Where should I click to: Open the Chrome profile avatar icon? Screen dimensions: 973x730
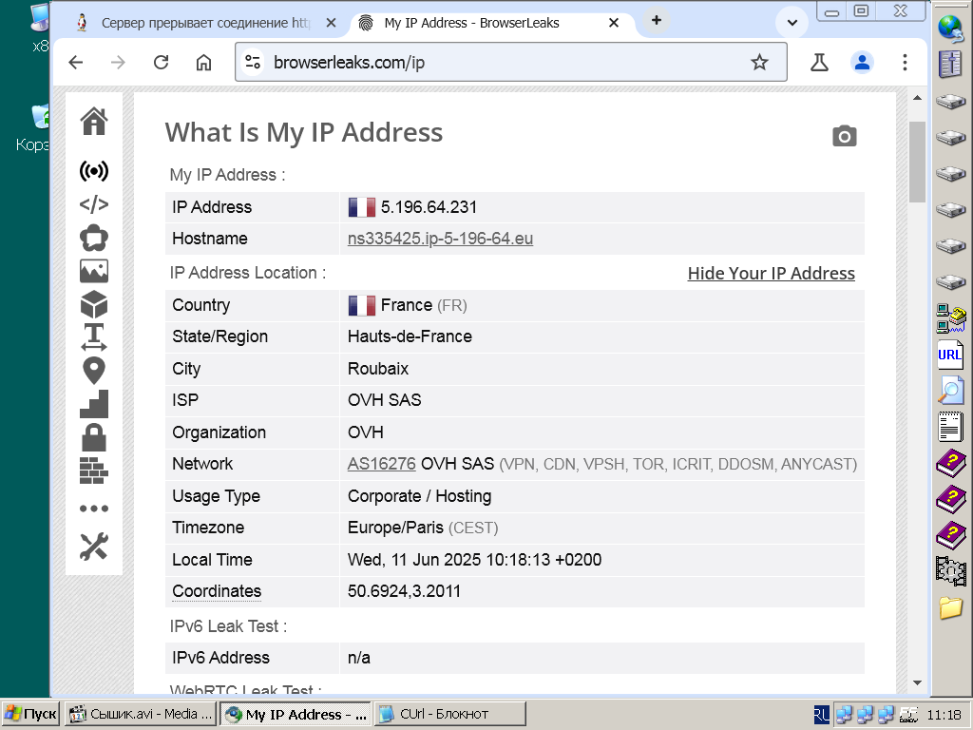click(861, 62)
